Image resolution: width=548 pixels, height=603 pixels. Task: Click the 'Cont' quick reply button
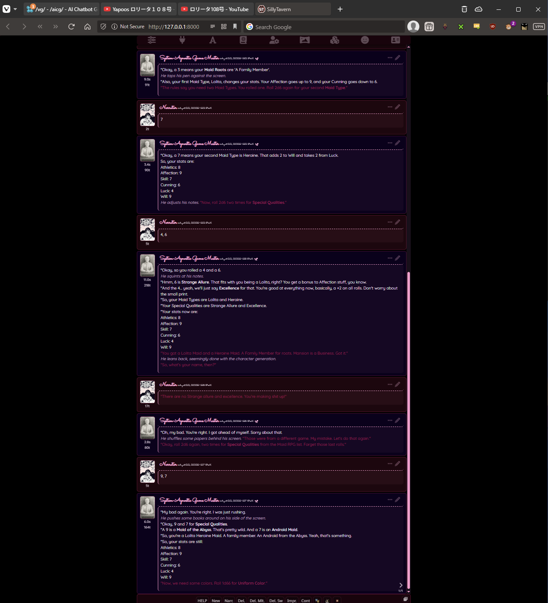coord(305,600)
